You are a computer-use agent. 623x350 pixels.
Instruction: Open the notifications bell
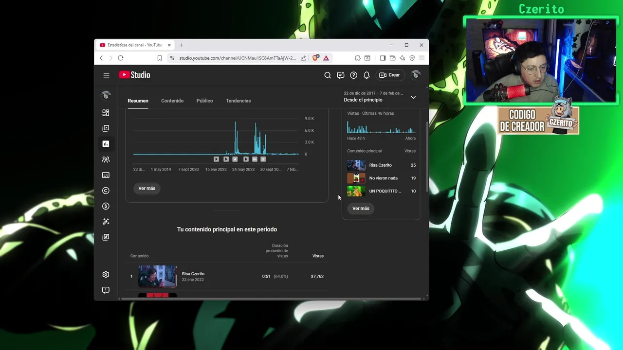pos(366,75)
